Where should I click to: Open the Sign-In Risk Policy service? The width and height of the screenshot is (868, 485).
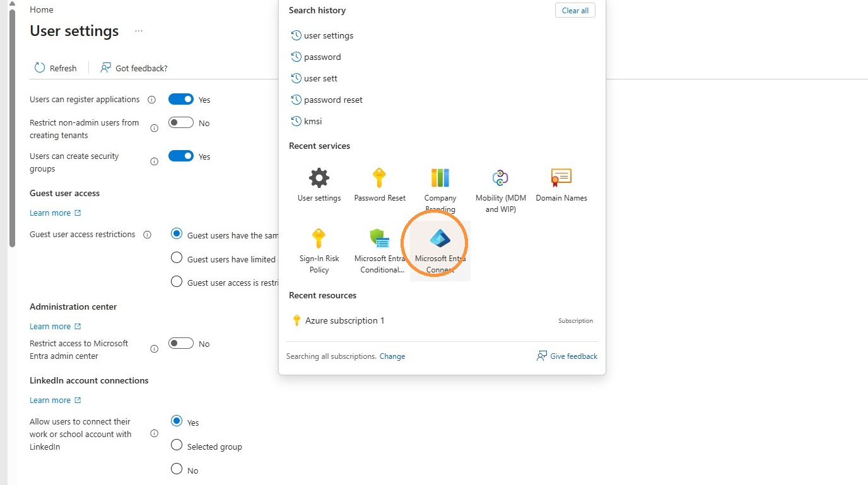(x=319, y=250)
